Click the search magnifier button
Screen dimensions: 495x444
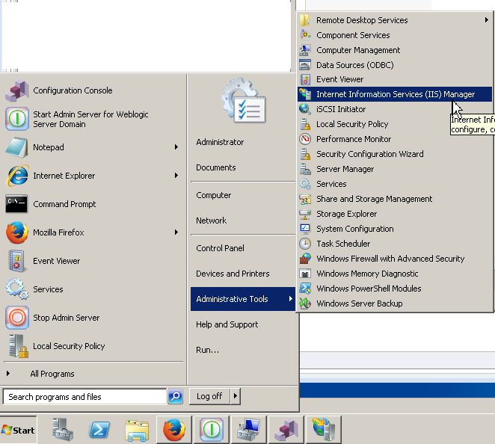pyautogui.click(x=176, y=396)
